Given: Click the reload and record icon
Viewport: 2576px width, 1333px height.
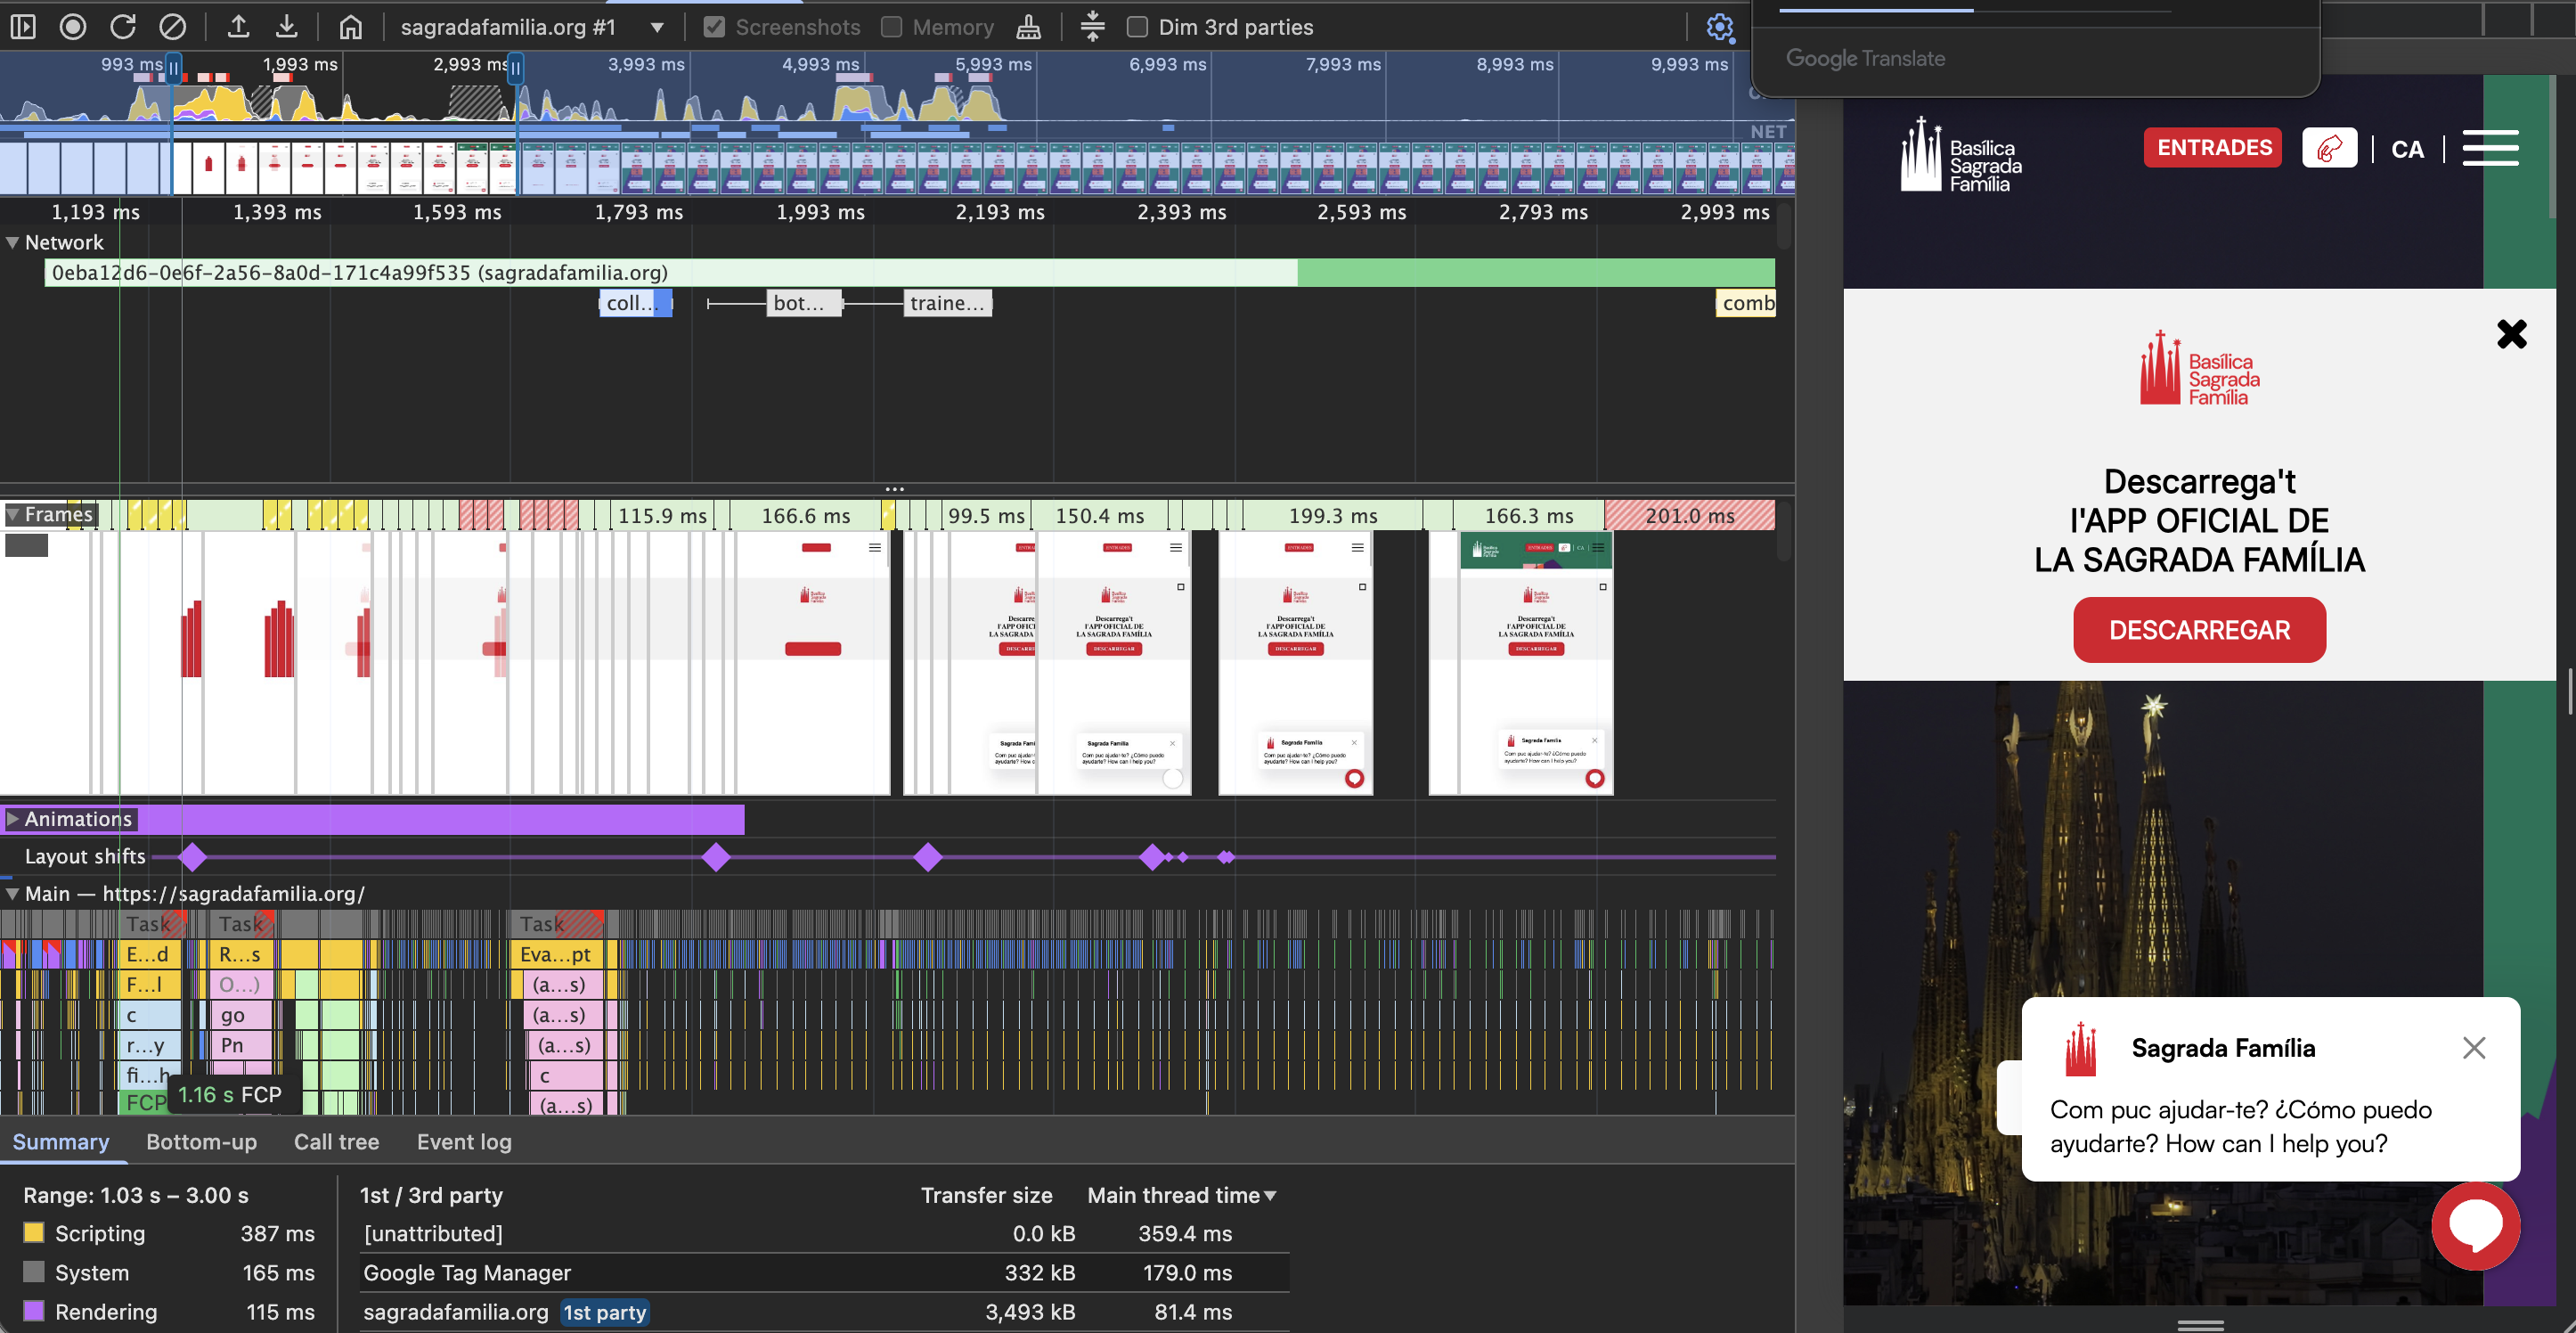Looking at the screenshot, I should coord(123,27).
